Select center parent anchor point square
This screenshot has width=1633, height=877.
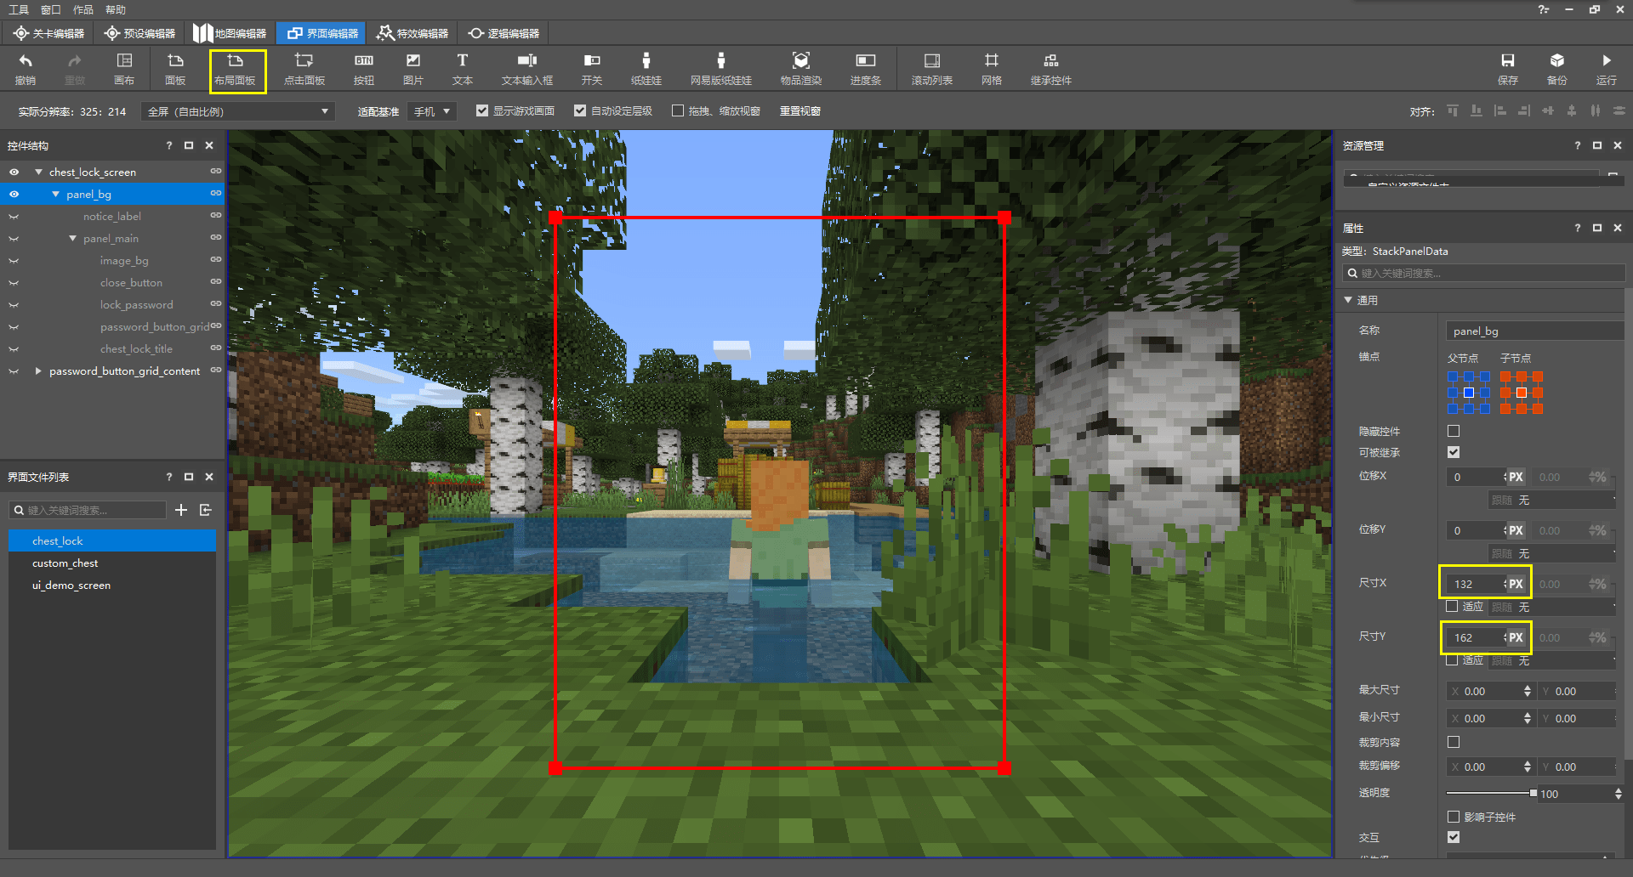point(1469,393)
